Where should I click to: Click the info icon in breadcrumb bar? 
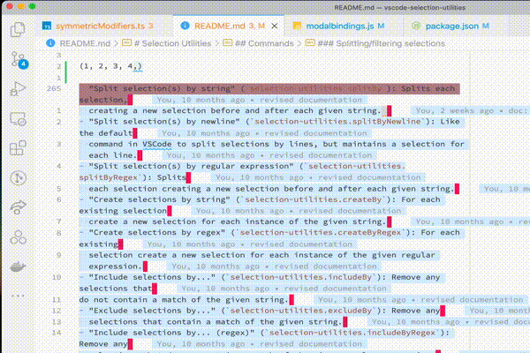[50, 43]
